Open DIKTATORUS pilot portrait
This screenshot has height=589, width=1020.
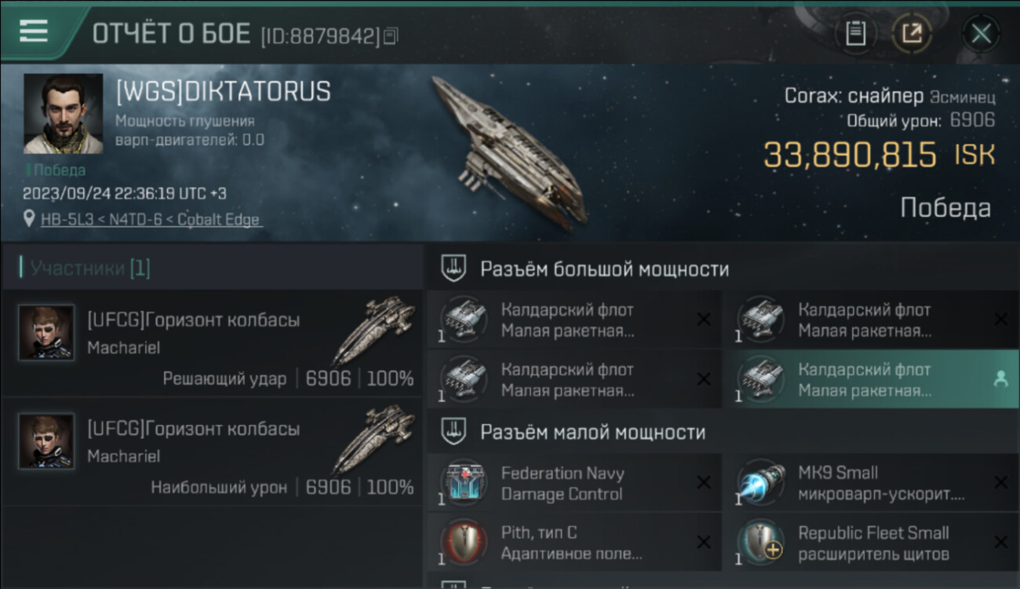click(x=63, y=114)
